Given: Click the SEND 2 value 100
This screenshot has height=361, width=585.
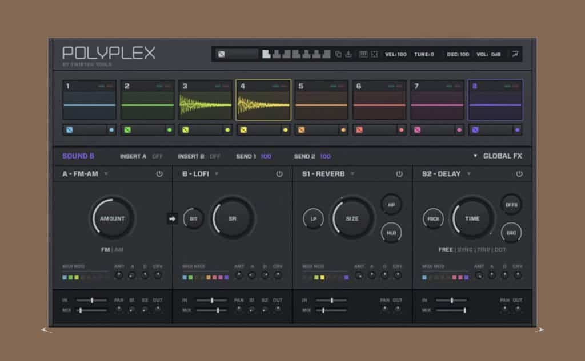Looking at the screenshot, I should [325, 156].
